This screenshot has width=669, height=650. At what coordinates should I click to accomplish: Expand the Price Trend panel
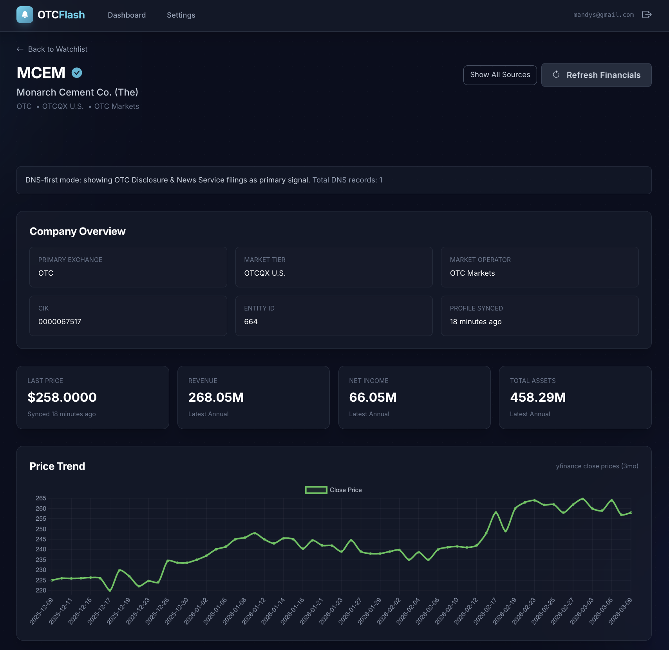tap(57, 466)
